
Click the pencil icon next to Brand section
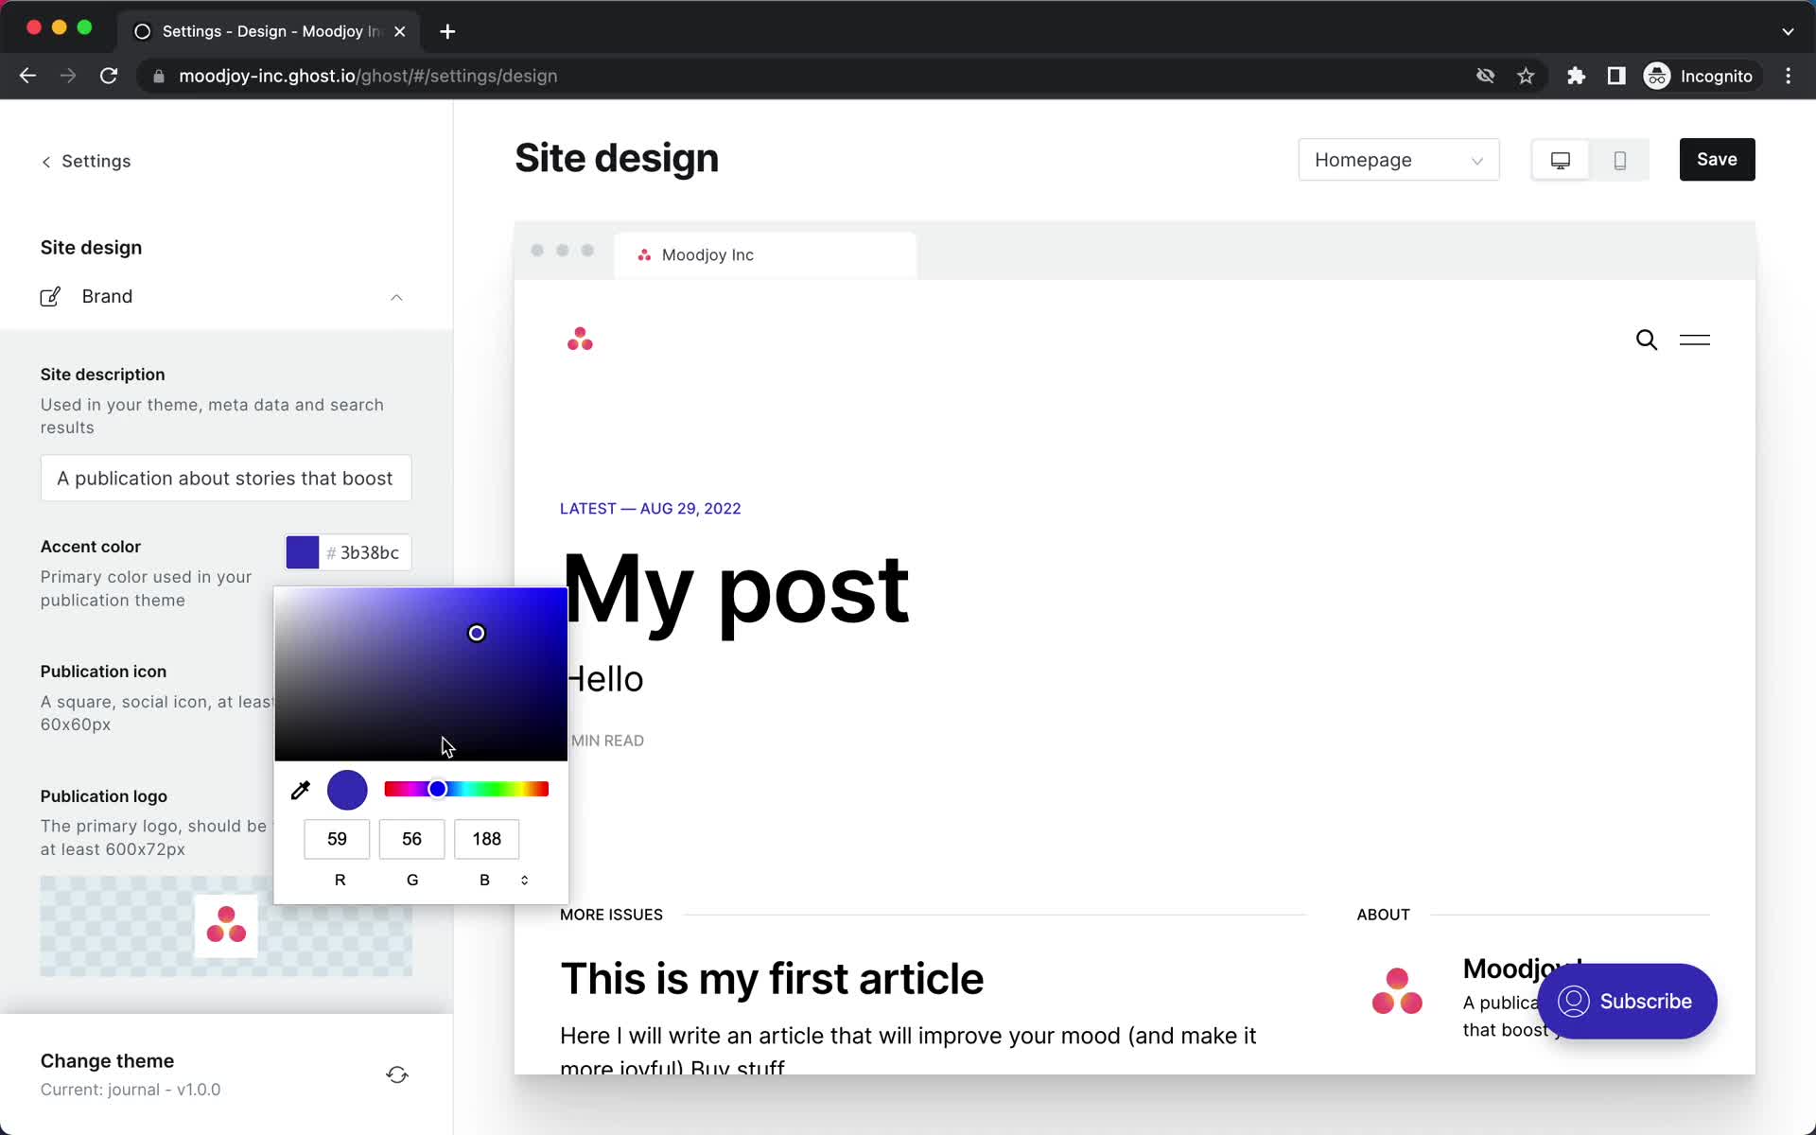[50, 295]
